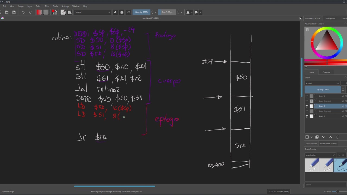This screenshot has height=195, width=347.
Task: Save the document with floppy icon
Action: [x=14, y=12]
